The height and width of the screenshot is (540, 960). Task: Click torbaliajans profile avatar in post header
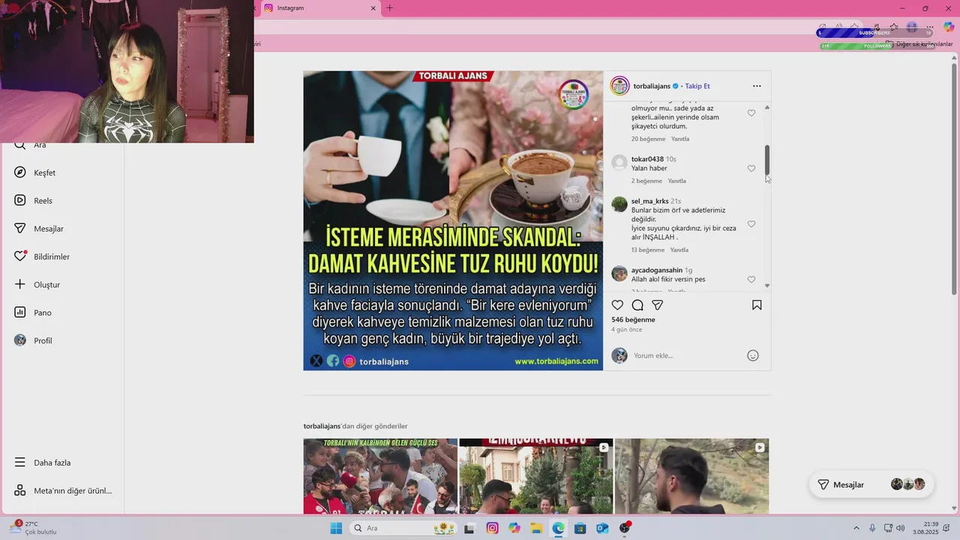(619, 85)
